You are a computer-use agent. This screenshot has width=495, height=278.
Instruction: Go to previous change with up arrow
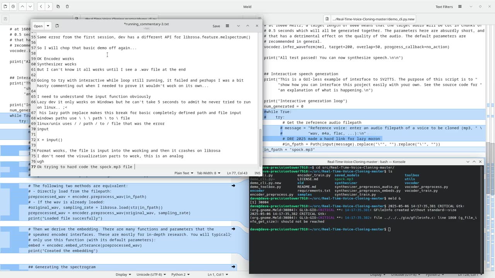point(22,7)
